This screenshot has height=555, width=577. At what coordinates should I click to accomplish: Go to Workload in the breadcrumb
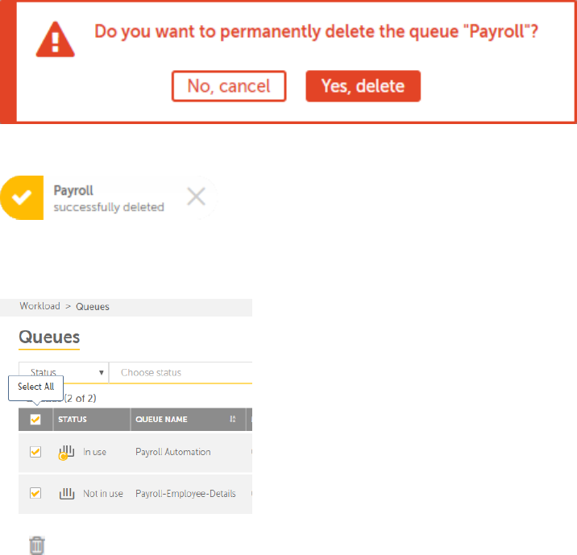[39, 306]
